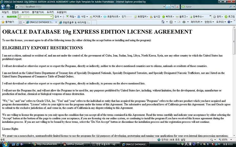The height and width of the screenshot is (147, 236).
Task: Expand the Naver search box dropdown arrow
Action: [51, 17]
